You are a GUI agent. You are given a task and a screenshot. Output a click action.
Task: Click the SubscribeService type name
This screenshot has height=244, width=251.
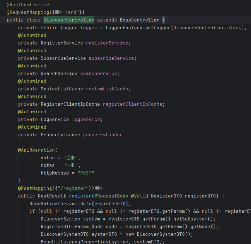(x=63, y=58)
